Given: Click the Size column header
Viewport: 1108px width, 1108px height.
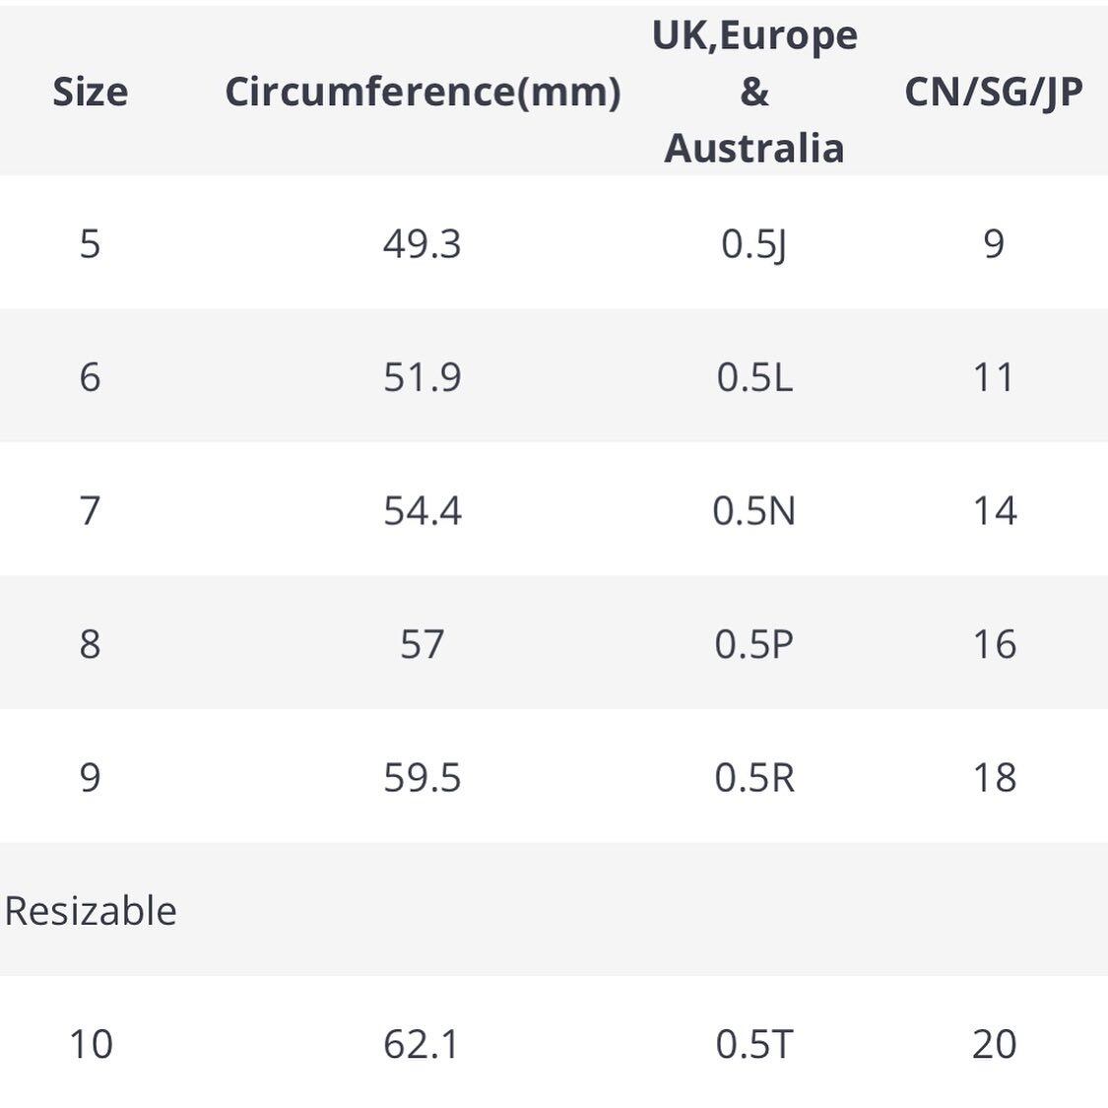Looking at the screenshot, I should tap(90, 92).
